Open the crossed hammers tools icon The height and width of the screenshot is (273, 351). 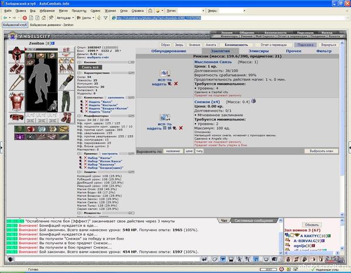51,18
